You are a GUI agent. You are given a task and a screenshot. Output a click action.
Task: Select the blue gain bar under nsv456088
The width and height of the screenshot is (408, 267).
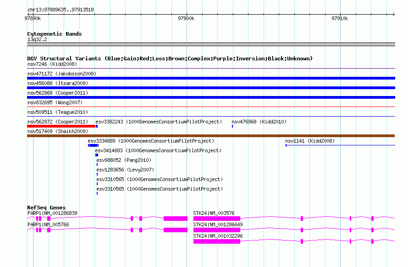(x=211, y=88)
